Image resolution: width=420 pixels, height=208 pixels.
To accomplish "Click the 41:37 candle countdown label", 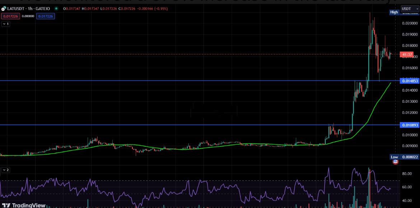I will click(407, 55).
